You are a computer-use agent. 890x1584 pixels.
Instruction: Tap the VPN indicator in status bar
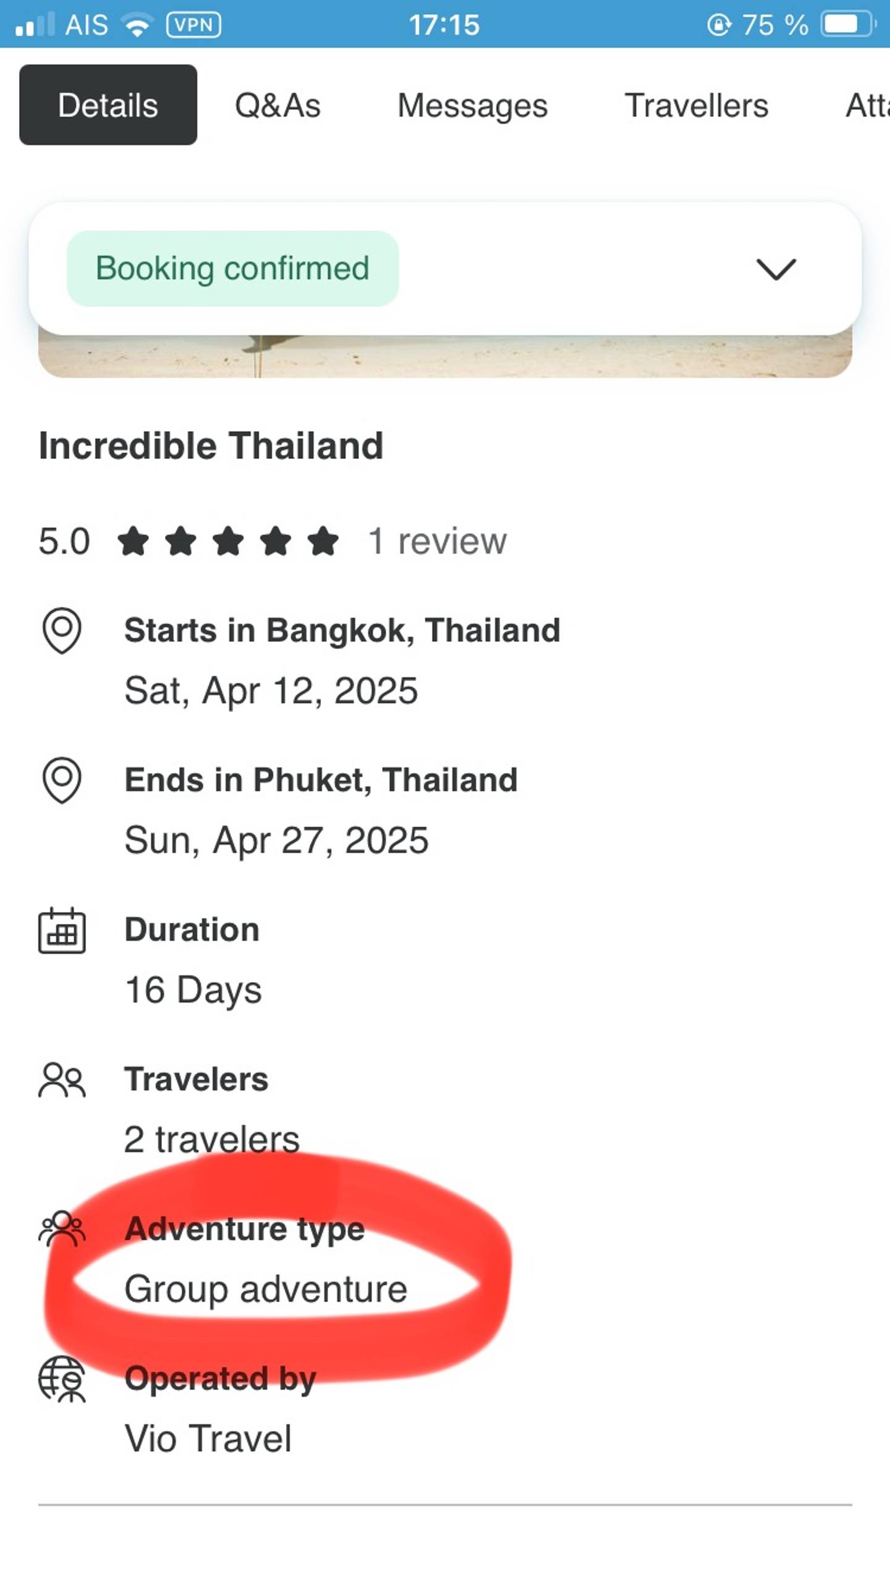tap(193, 25)
